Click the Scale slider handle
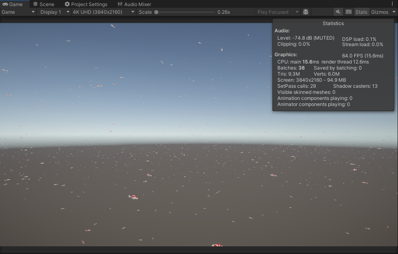398x254 pixels. pos(156,12)
